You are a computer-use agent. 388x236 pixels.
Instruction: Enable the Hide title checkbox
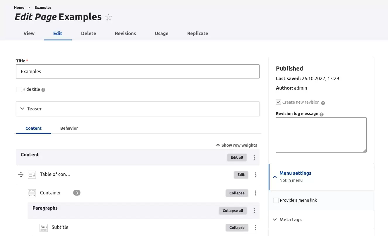click(x=19, y=89)
